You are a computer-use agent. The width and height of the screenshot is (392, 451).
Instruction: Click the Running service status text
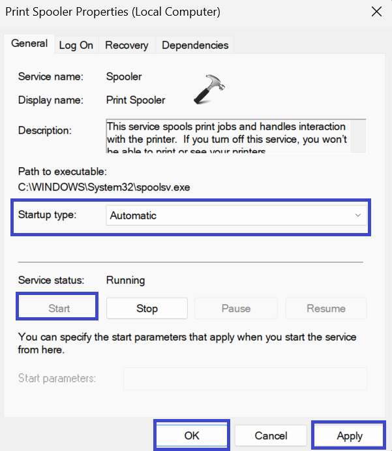point(125,280)
